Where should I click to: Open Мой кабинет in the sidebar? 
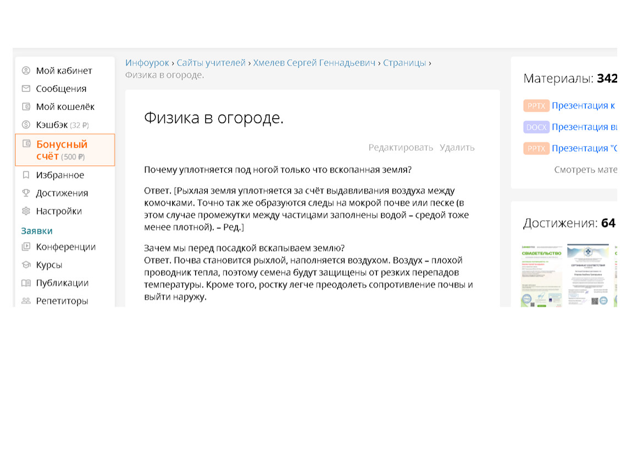64,70
